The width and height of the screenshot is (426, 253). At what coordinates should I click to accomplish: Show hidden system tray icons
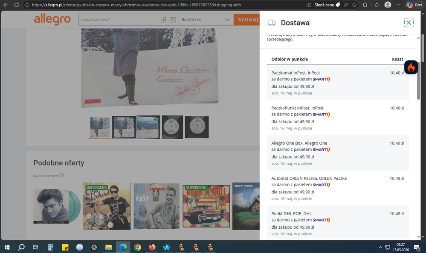click(x=380, y=247)
